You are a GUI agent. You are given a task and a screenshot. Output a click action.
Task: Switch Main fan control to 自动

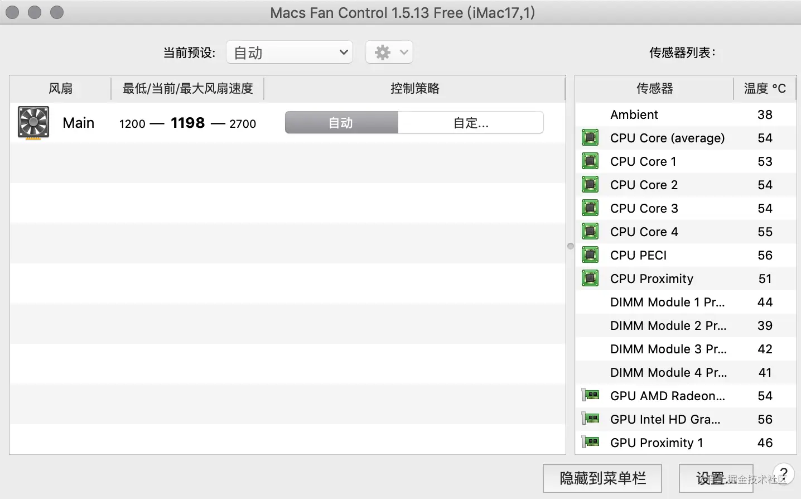[341, 122]
